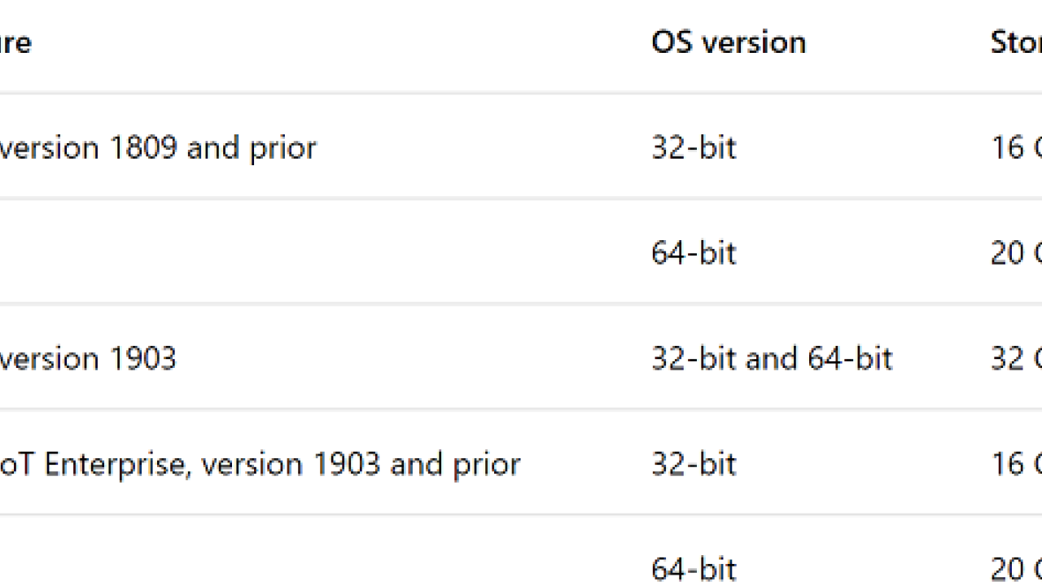Click 'version 1809 and prior' text
Screen dimensions: 1042x586
(x=158, y=147)
